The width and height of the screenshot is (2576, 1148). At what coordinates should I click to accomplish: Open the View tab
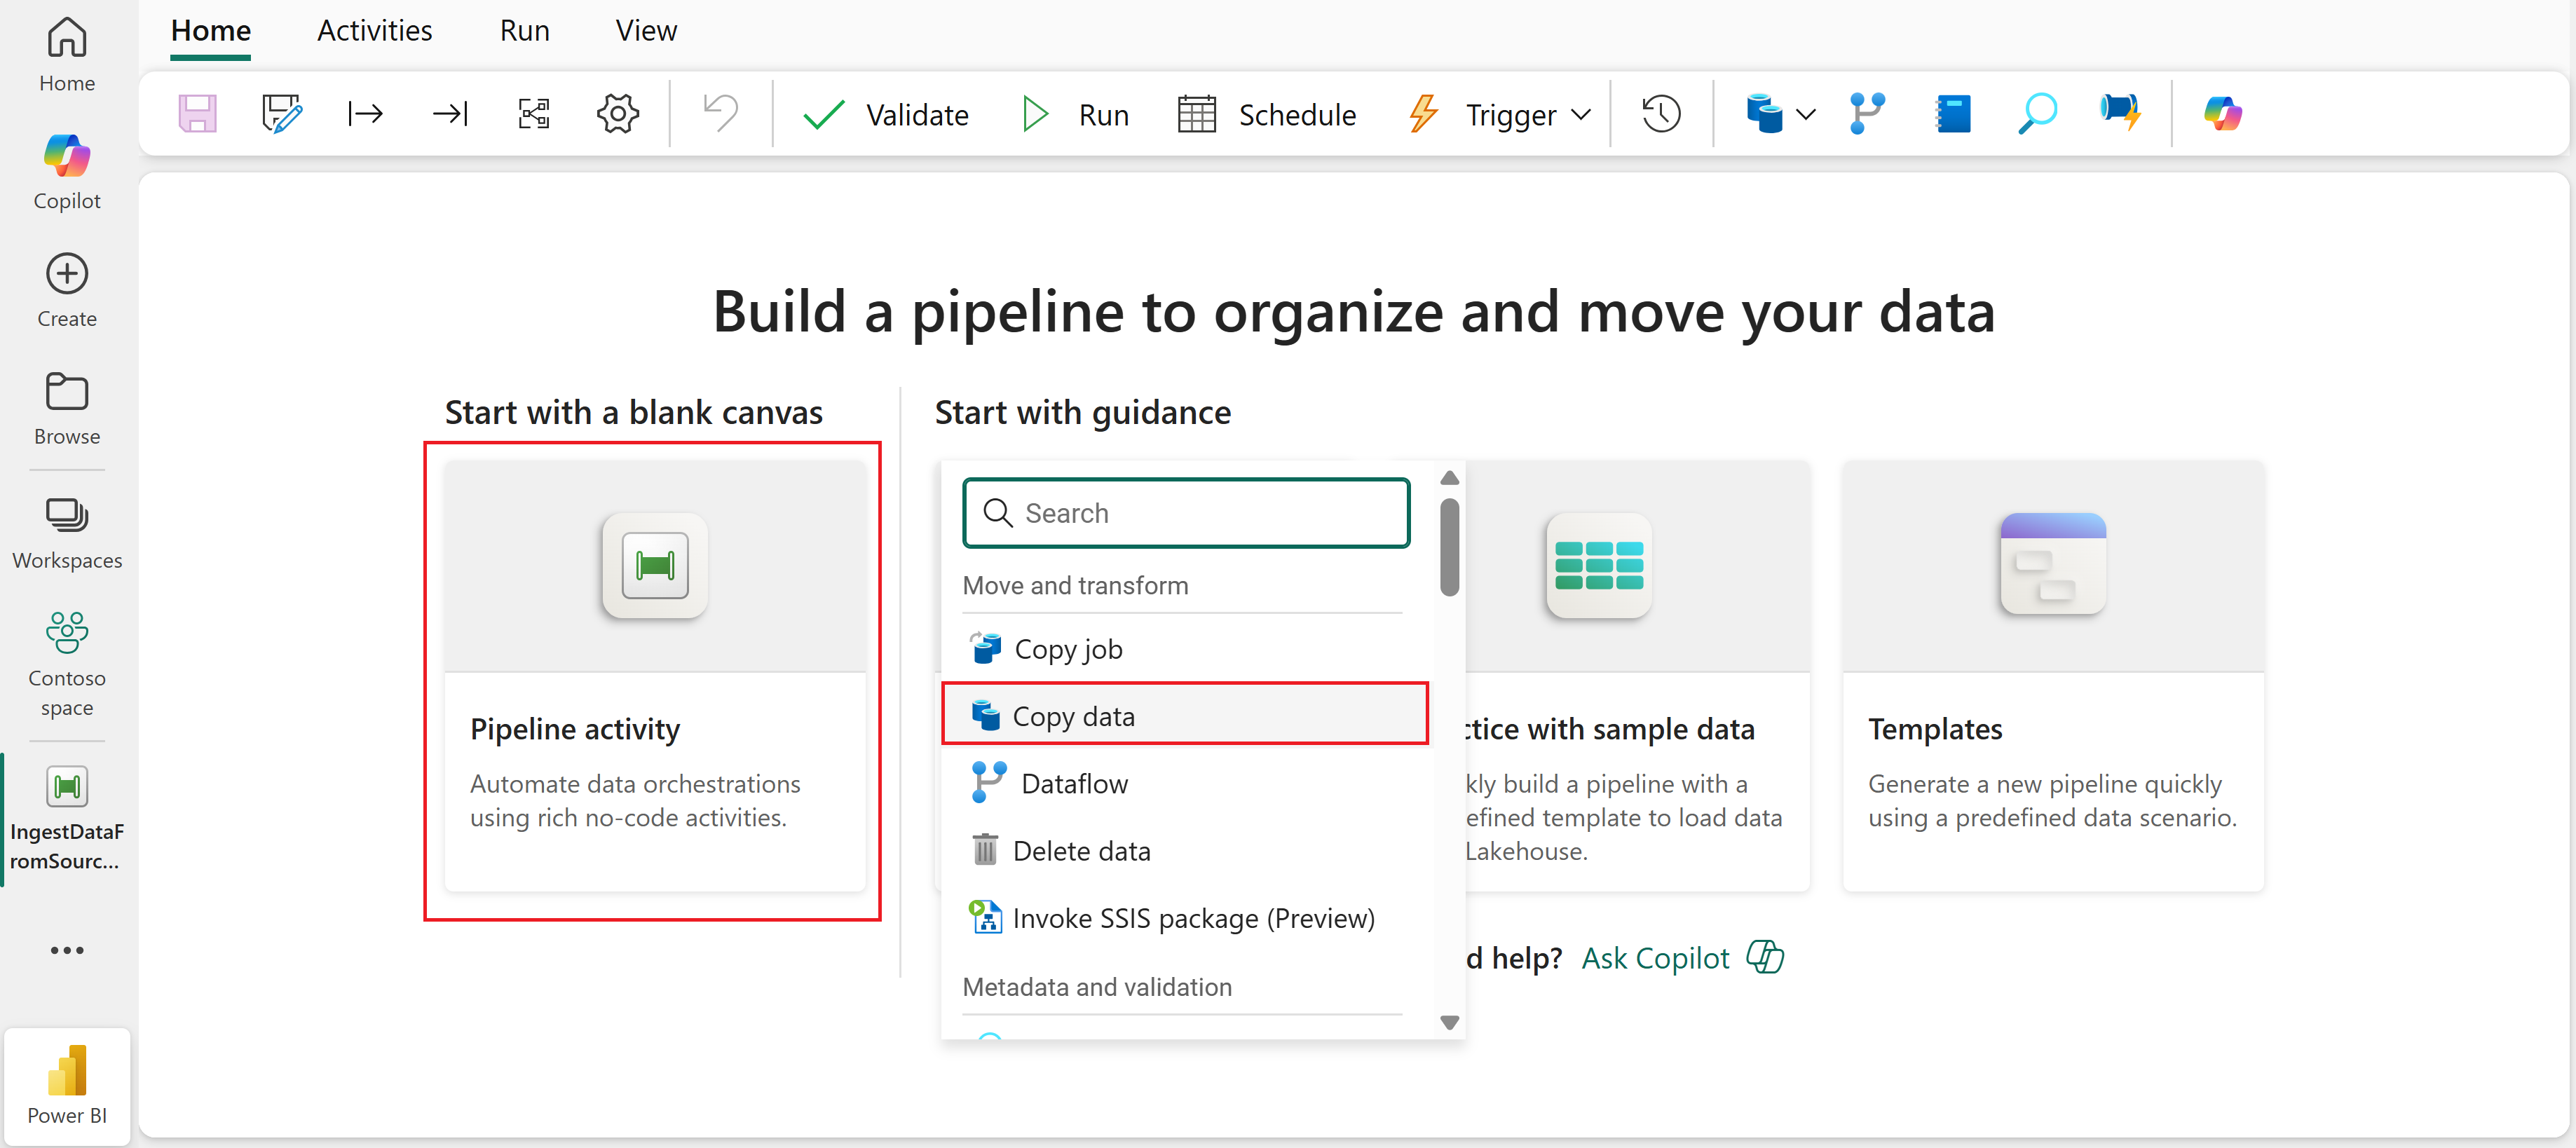(646, 31)
